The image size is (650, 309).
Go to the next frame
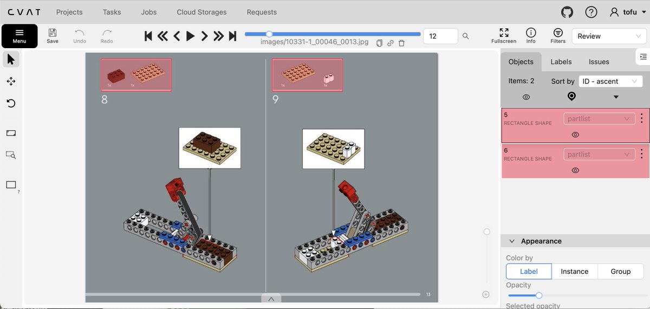coord(204,36)
